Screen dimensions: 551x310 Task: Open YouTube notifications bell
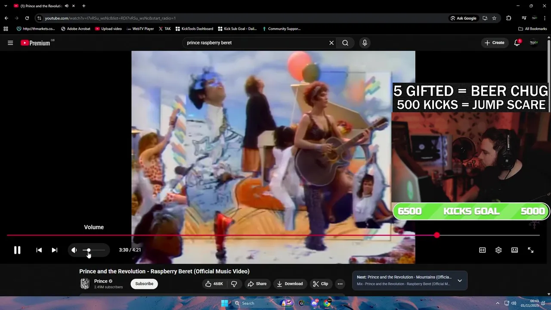pos(517,43)
